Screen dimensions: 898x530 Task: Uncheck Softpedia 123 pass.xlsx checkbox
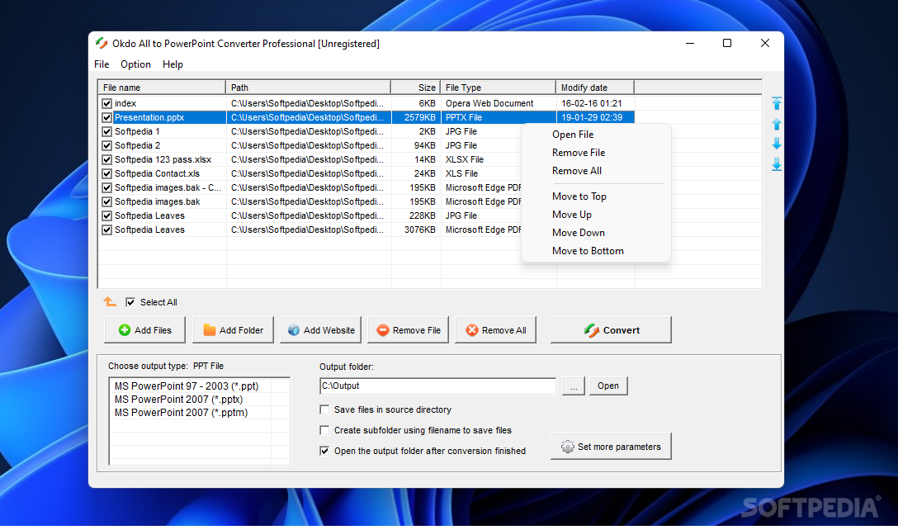tap(106, 160)
